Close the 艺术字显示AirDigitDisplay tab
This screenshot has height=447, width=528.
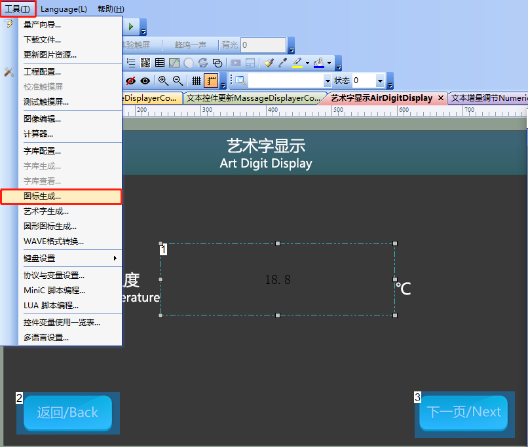pos(440,98)
